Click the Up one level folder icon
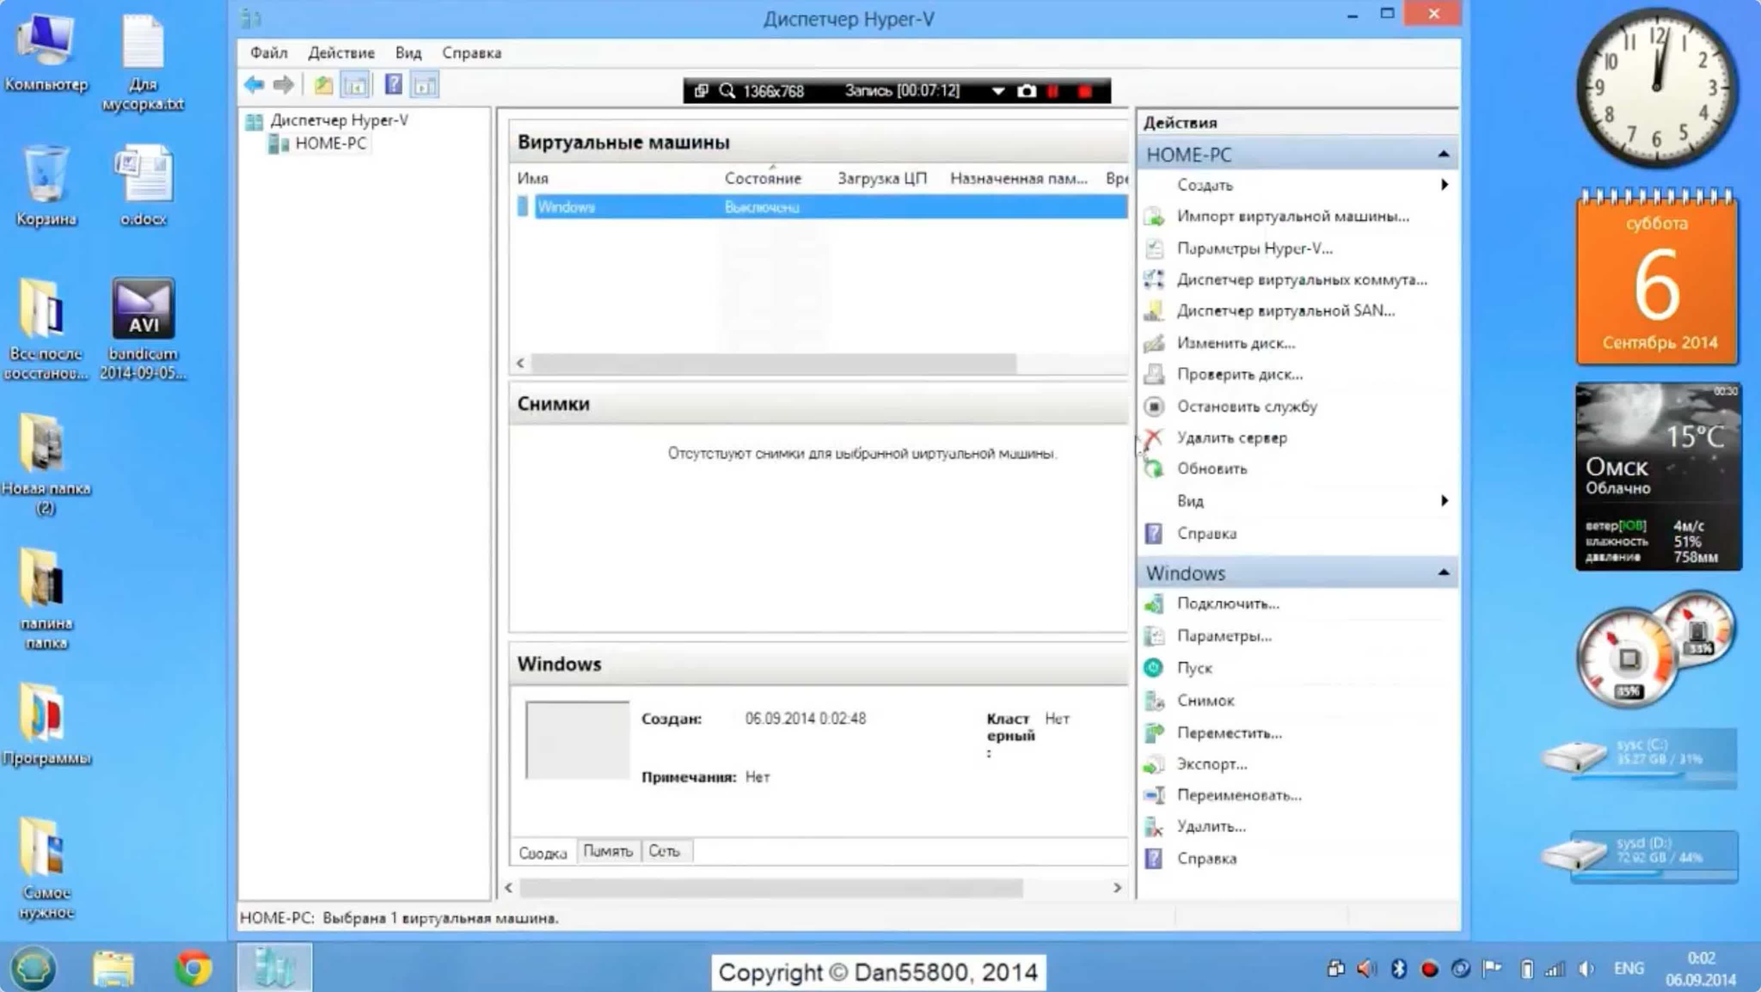Screen dimensions: 1761x992 pyautogui.click(x=323, y=86)
